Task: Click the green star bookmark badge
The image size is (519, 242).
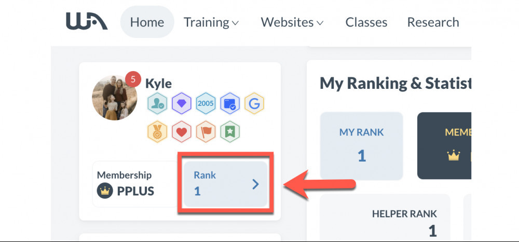Action: 230,131
